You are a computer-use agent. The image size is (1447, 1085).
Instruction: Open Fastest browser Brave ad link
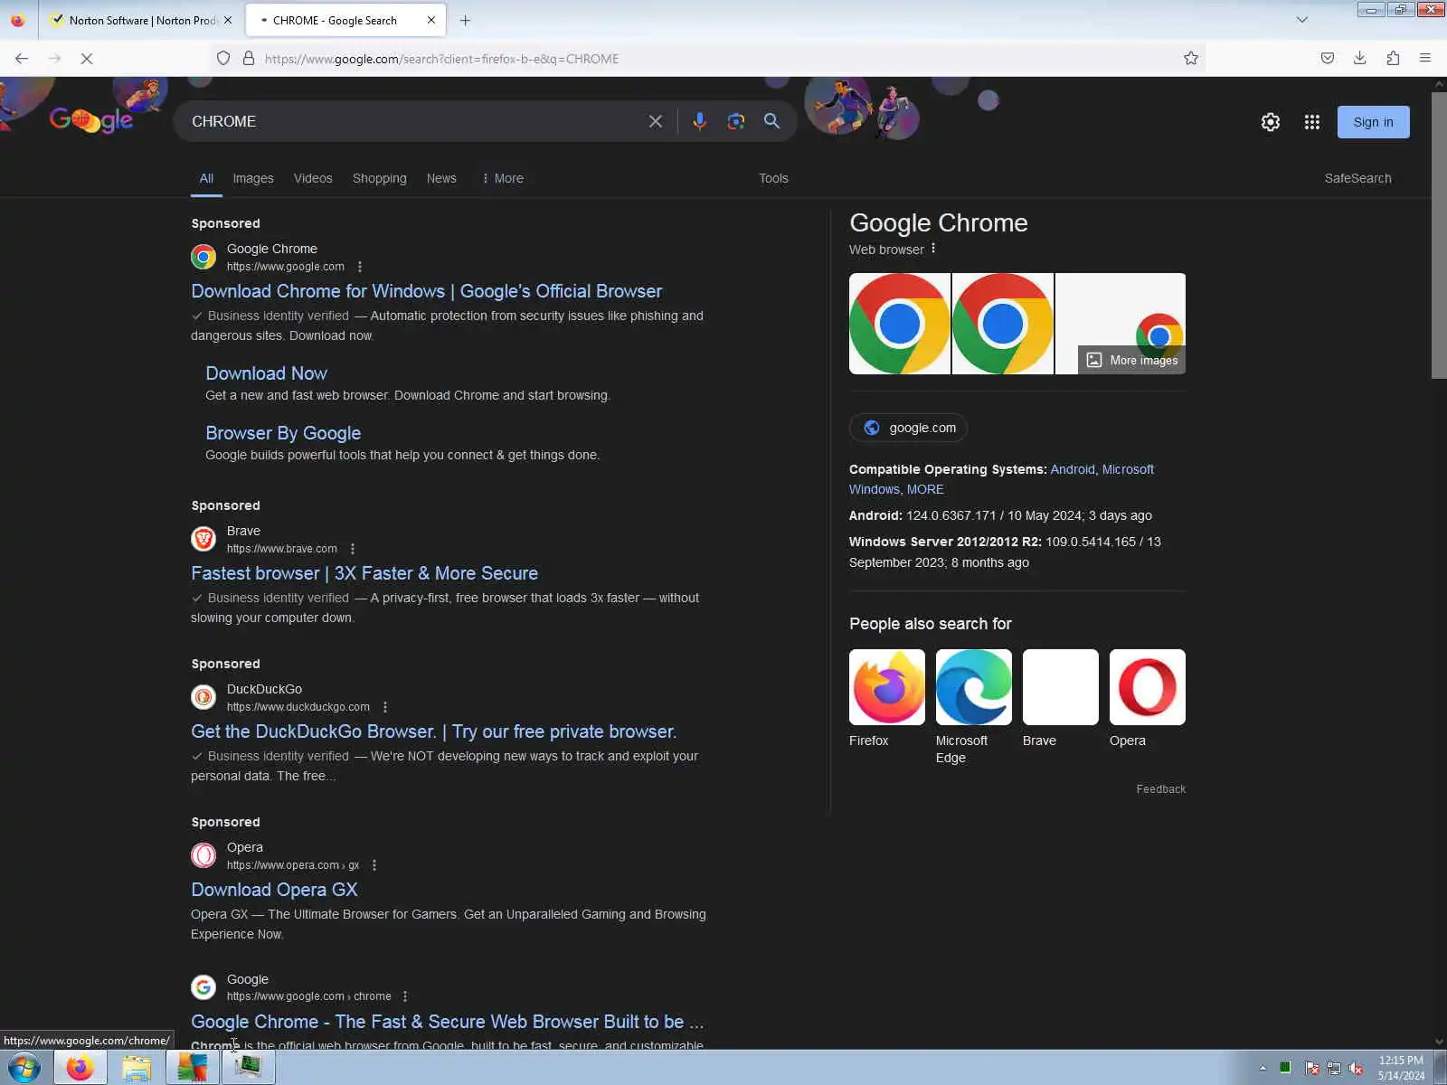pos(364,573)
